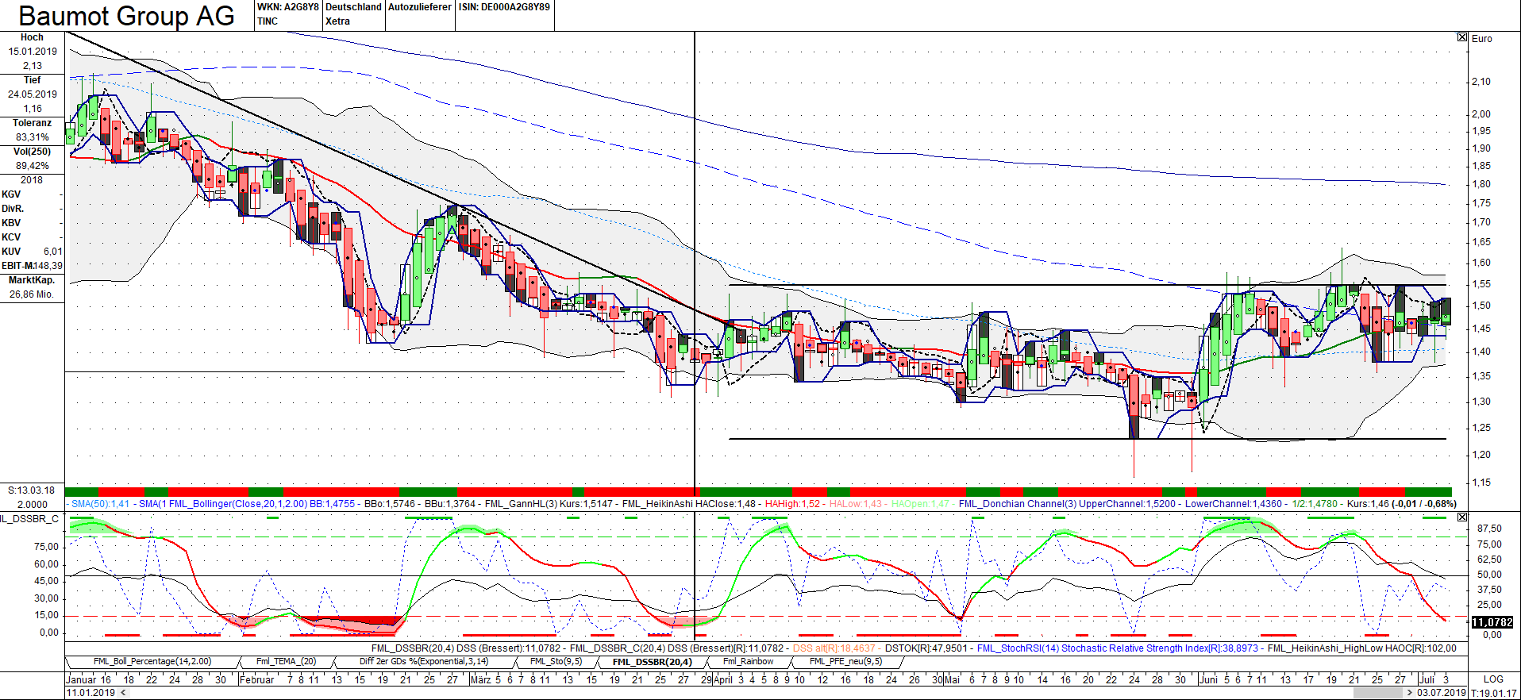Screen dimensions: 1521x700
Task: Grab the horizontal time scrollbar thumb
Action: click(x=1378, y=693)
